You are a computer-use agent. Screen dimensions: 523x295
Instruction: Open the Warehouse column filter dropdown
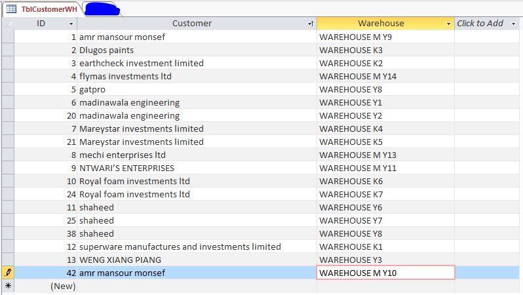coord(448,24)
